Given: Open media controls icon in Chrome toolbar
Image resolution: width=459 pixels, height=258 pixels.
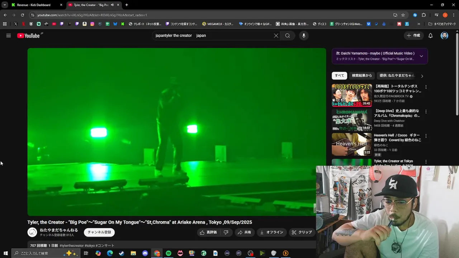Looking at the screenshot, I should pos(436,15).
